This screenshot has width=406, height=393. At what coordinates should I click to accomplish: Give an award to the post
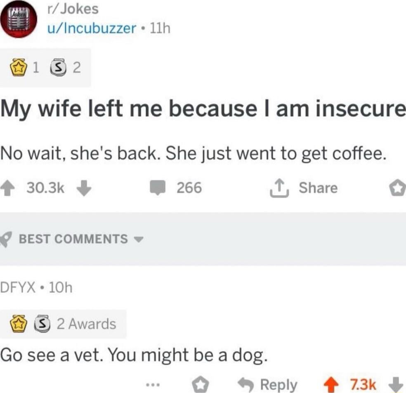(397, 188)
